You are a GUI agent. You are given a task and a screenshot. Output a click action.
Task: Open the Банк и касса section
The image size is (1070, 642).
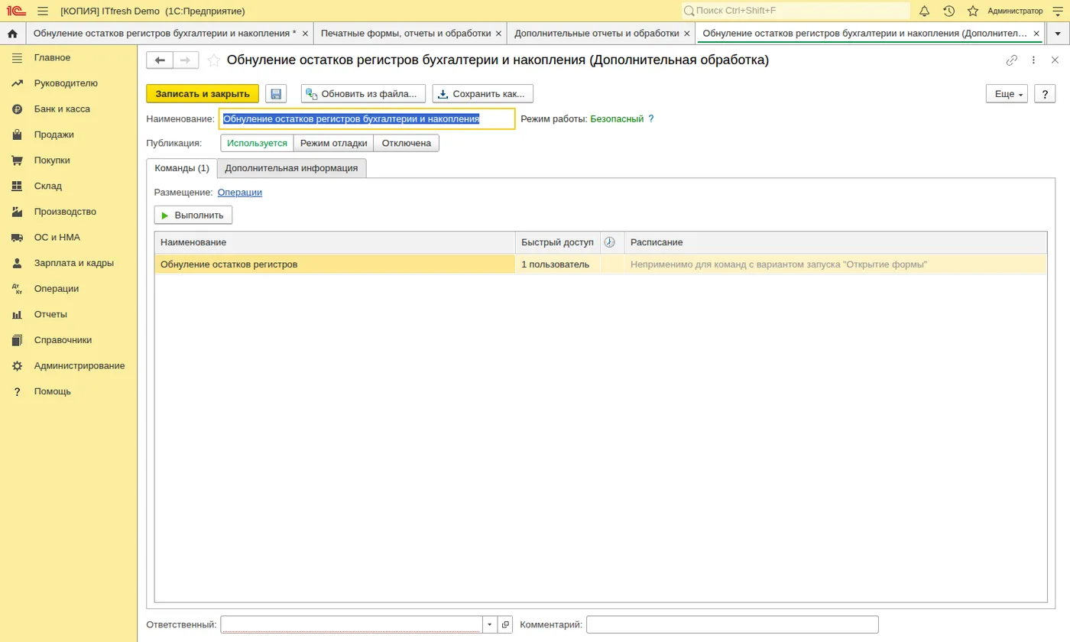click(x=62, y=109)
